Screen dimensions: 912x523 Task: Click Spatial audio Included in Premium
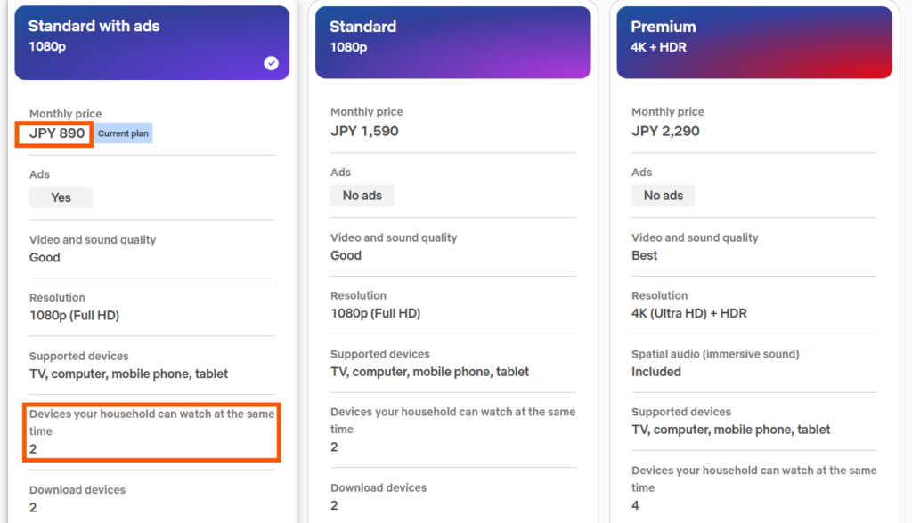pos(656,372)
